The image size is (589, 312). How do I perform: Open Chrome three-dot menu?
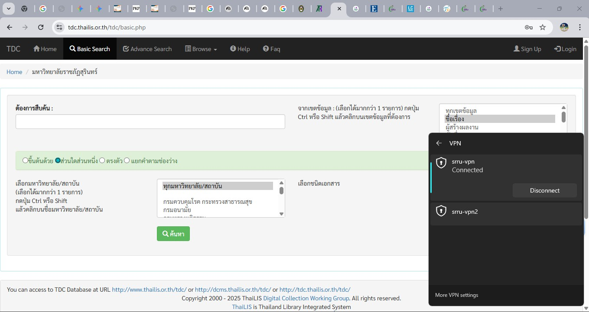click(580, 27)
